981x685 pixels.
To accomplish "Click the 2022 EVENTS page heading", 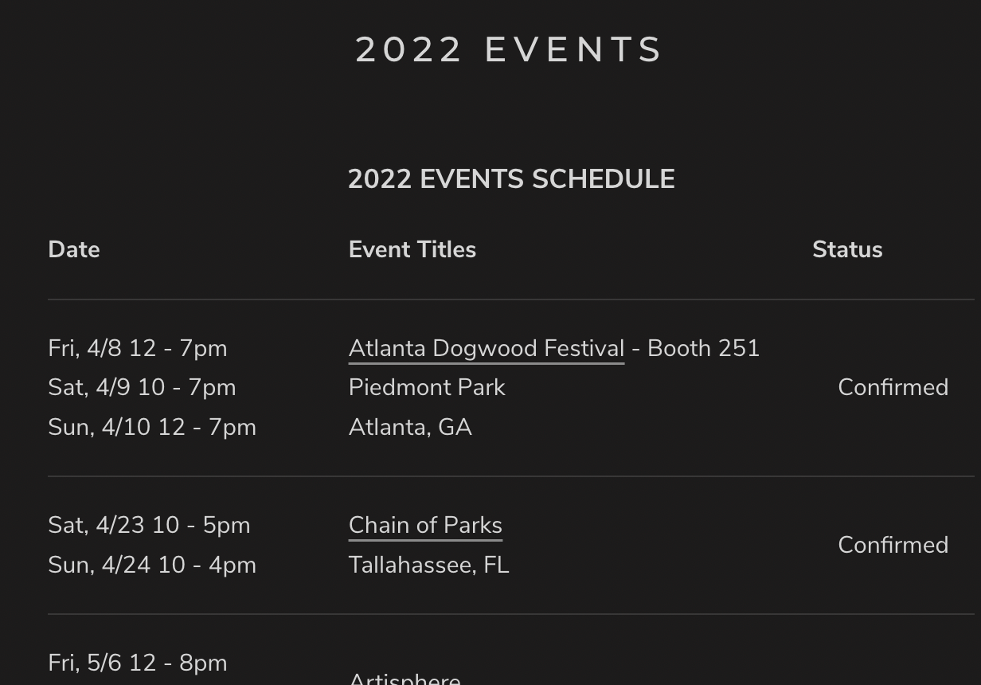I will [509, 49].
